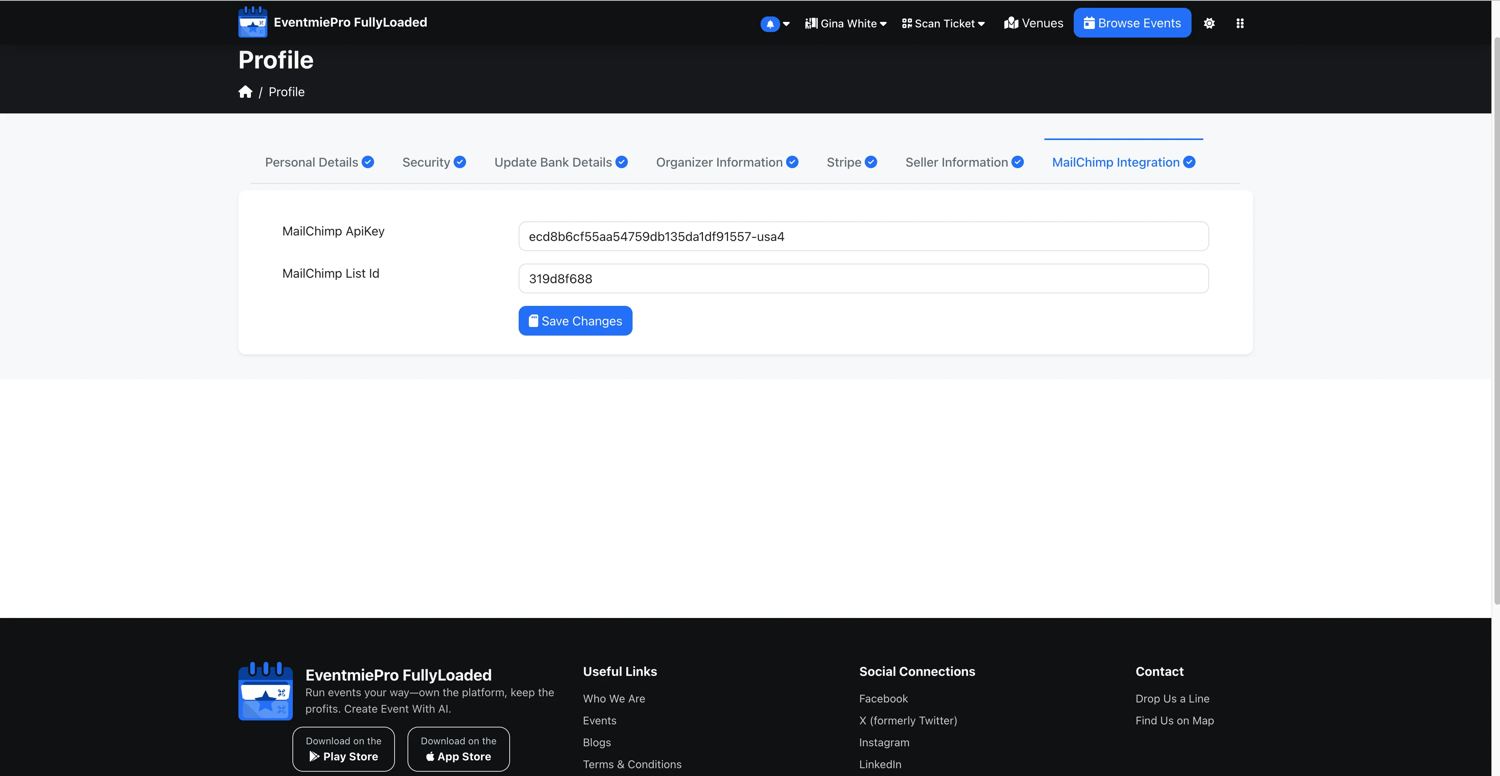Open the X (formerly Twitter) link
The width and height of the screenshot is (1500, 776).
[908, 721]
